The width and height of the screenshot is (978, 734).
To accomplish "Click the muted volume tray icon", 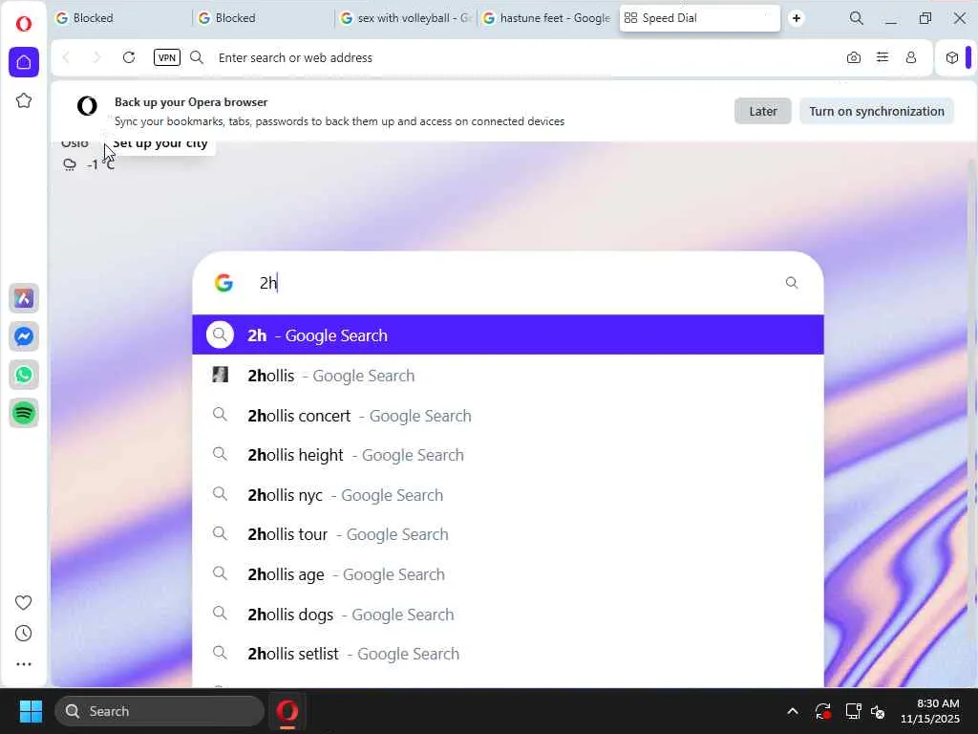I will pyautogui.click(x=879, y=711).
